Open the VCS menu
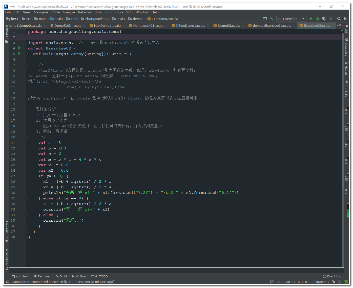 point(129,12)
